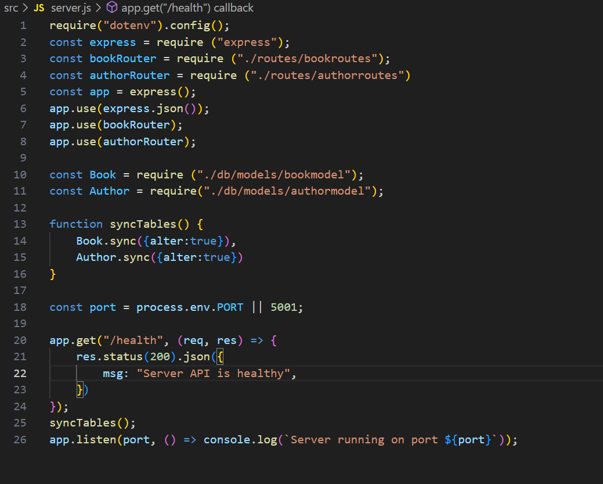Click the Author constant on line 11
Viewport: 603px width, 484px height.
point(110,191)
